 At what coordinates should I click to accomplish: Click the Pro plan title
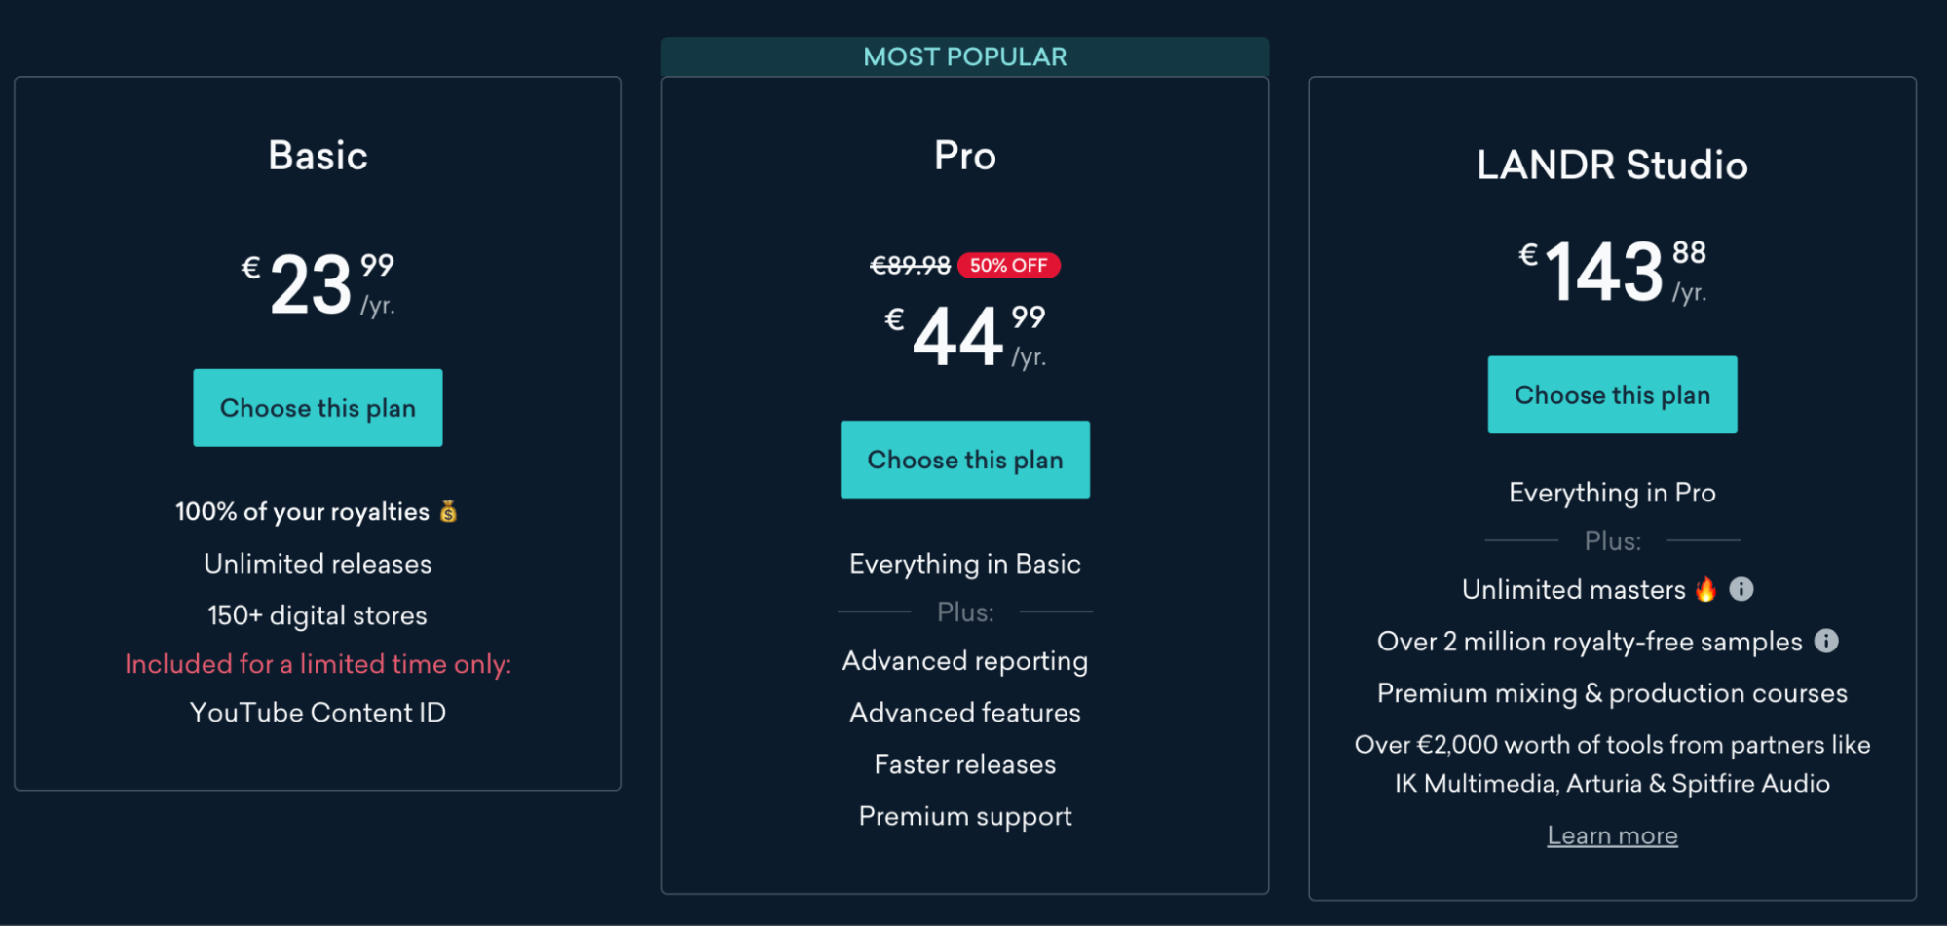point(964,155)
